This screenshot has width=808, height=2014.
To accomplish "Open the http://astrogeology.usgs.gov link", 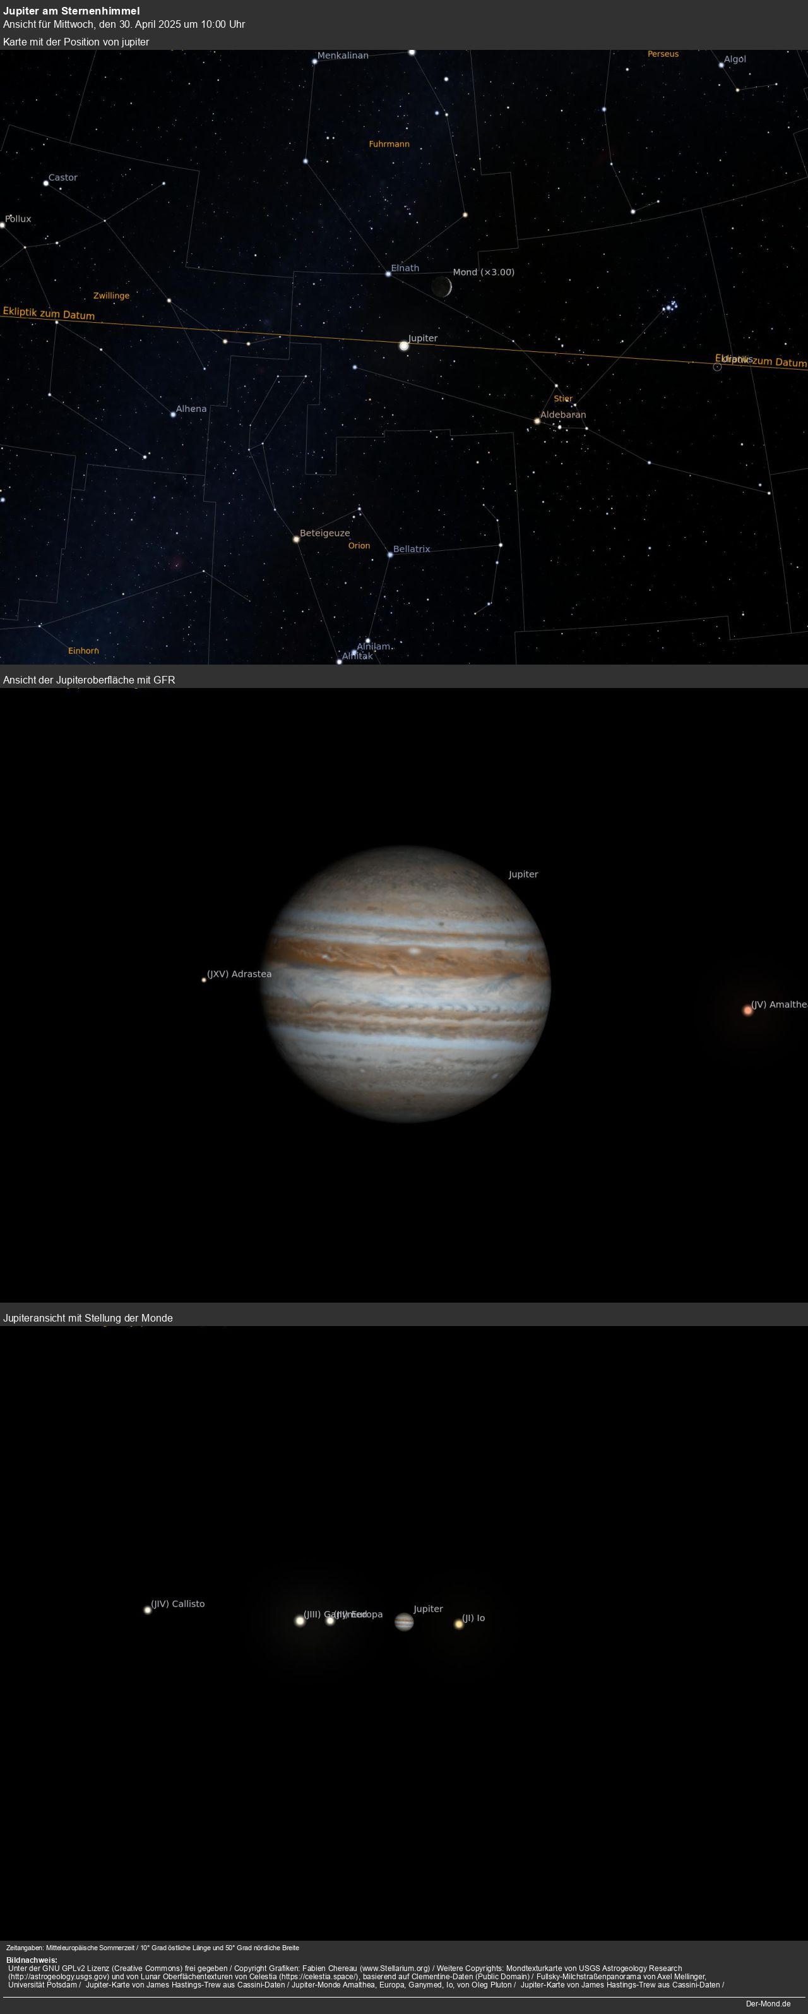I will tap(59, 1977).
